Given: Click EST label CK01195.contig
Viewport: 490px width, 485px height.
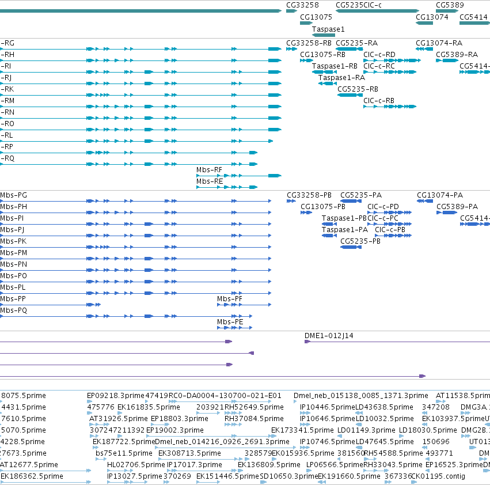Looking at the screenshot, I should click(438, 476).
